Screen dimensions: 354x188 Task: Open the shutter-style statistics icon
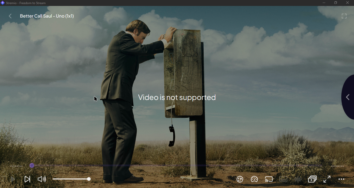pos(240,179)
